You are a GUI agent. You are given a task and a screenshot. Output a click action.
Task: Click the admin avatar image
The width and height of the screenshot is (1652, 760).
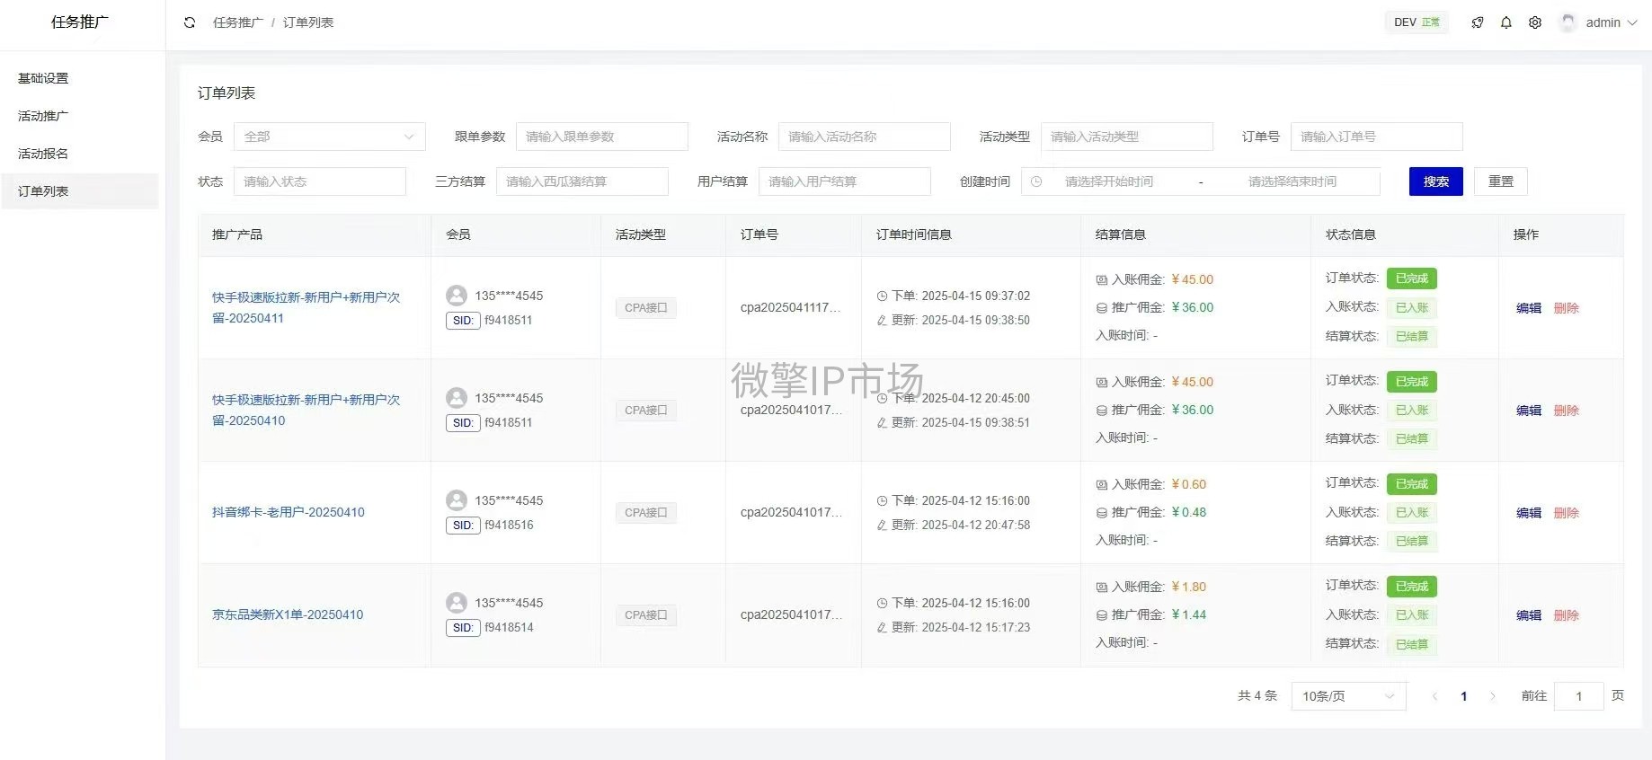coord(1568,22)
